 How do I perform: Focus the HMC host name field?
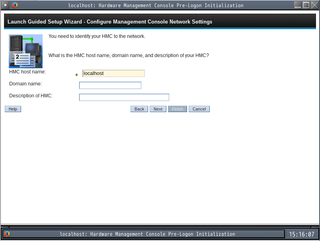113,73
